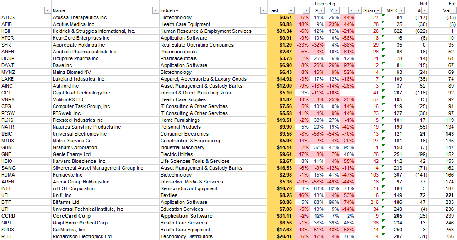Image resolution: width=457 pixels, height=240 pixels.
Task: Select the 'Anebulo Pharmaceuticals Inc' cell
Action: coord(105,52)
